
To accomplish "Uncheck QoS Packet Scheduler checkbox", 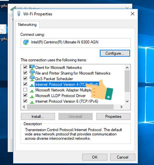I will pos(25,78).
